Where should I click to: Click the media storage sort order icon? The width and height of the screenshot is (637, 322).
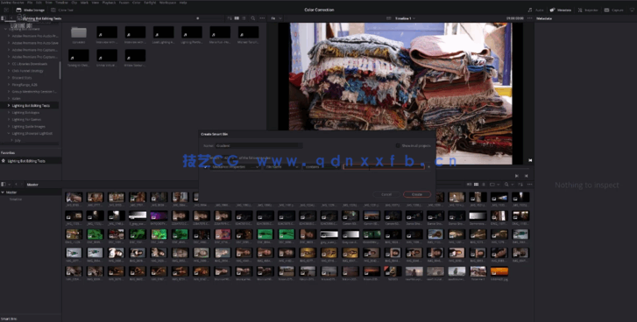pos(230,18)
